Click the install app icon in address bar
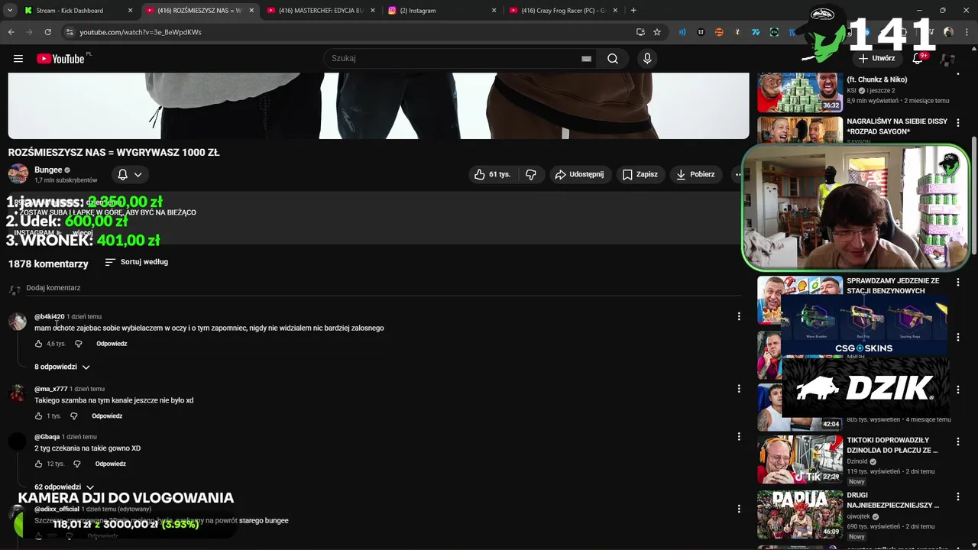The width and height of the screenshot is (978, 550). [640, 32]
